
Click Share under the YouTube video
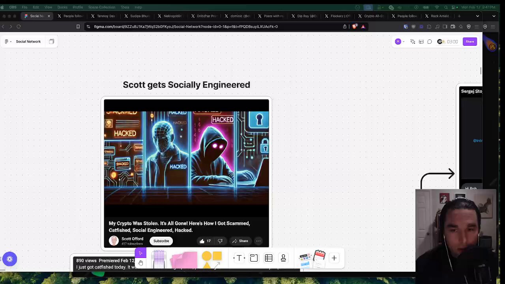[240, 241]
